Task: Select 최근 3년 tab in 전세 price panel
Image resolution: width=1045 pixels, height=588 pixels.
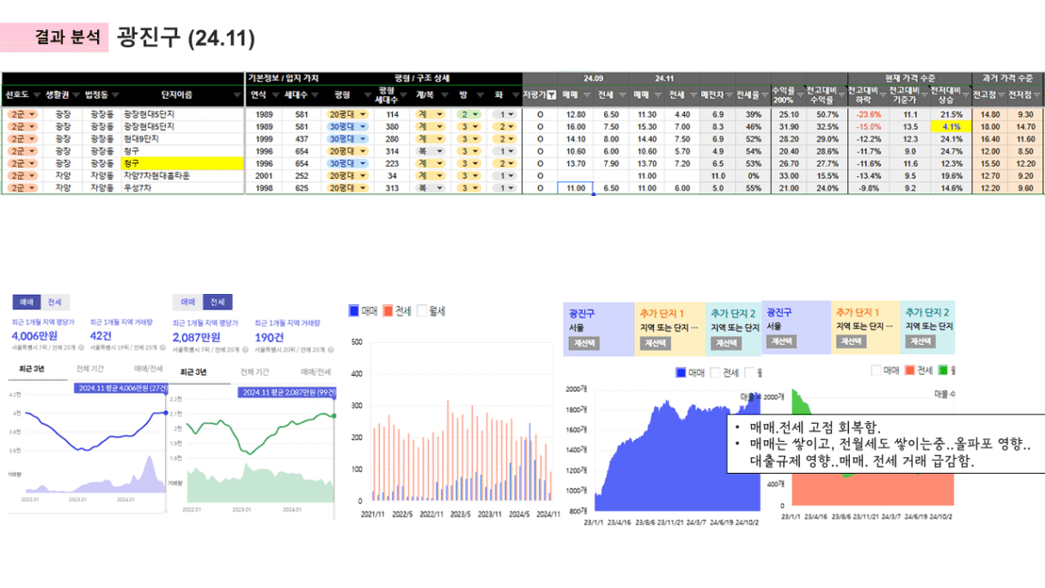Action: 193,372
